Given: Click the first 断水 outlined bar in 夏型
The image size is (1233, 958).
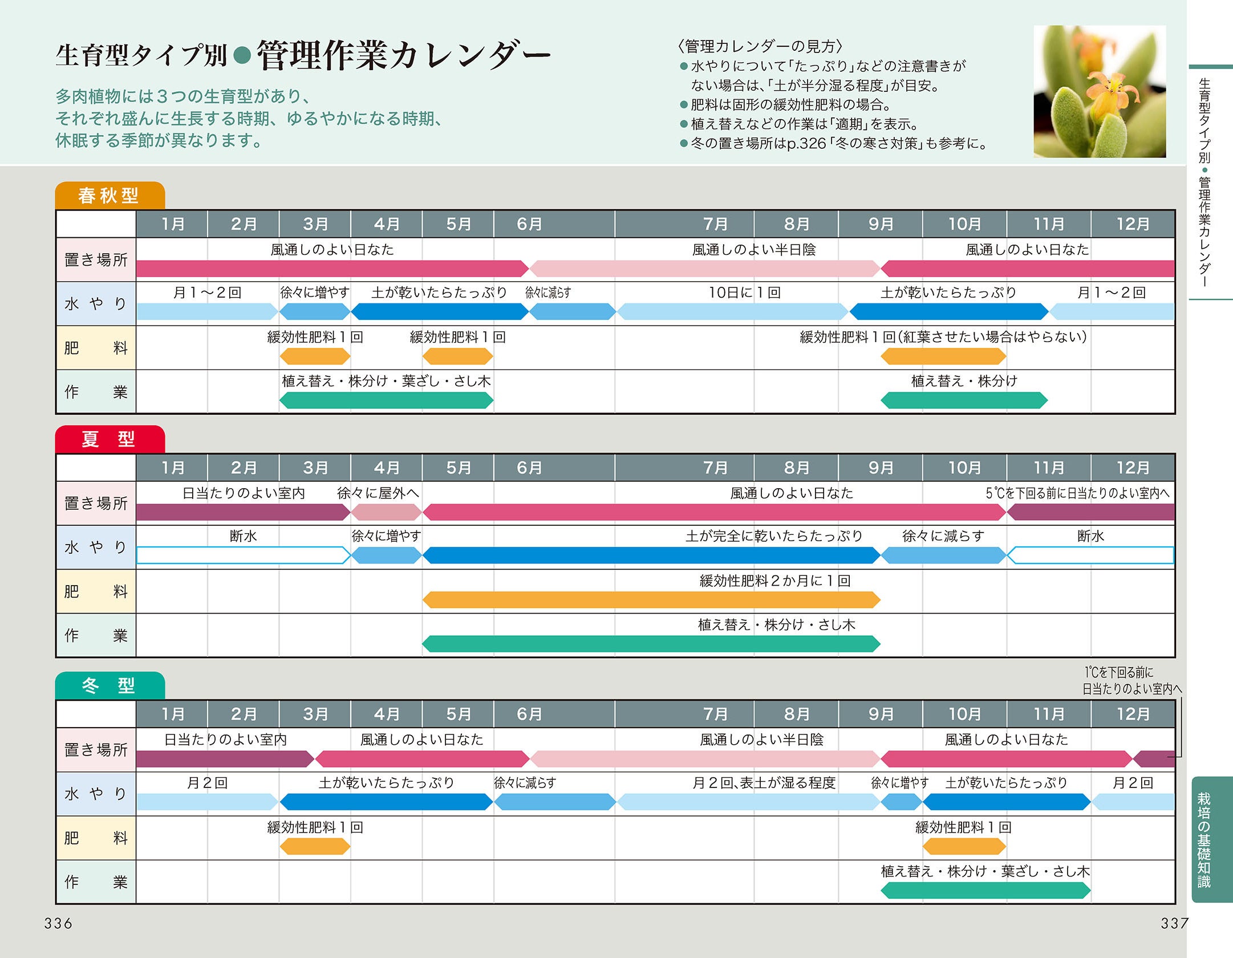Looking at the screenshot, I should [x=242, y=555].
